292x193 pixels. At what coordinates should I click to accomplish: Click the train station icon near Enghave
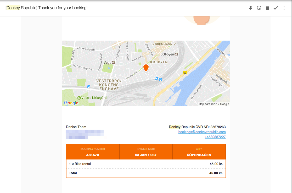click(x=89, y=87)
